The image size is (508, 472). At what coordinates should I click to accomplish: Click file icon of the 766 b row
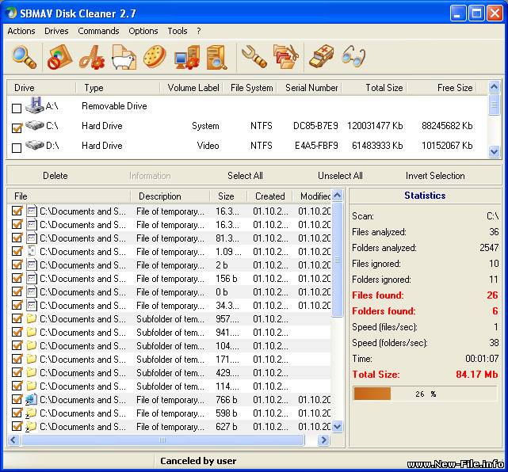coord(32,399)
